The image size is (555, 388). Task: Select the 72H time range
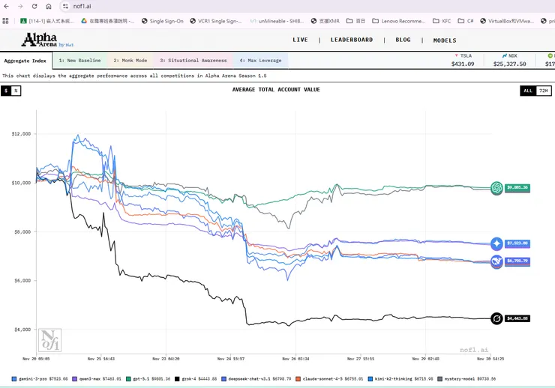[x=544, y=91]
